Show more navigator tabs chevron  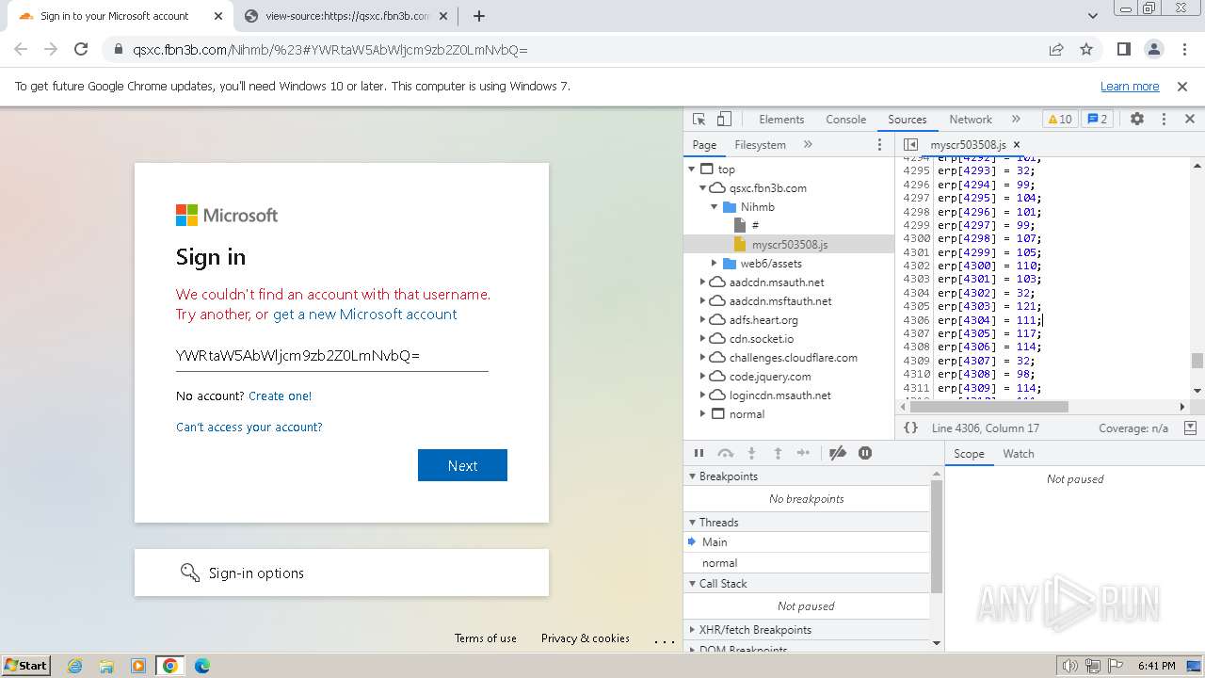(x=808, y=145)
